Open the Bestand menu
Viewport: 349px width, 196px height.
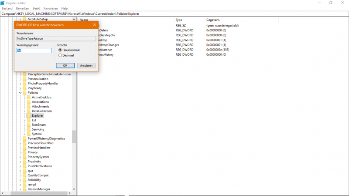click(7, 8)
